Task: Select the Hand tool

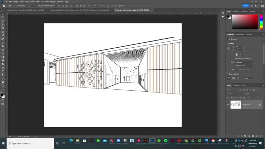Action: pyautogui.click(x=3, y=82)
